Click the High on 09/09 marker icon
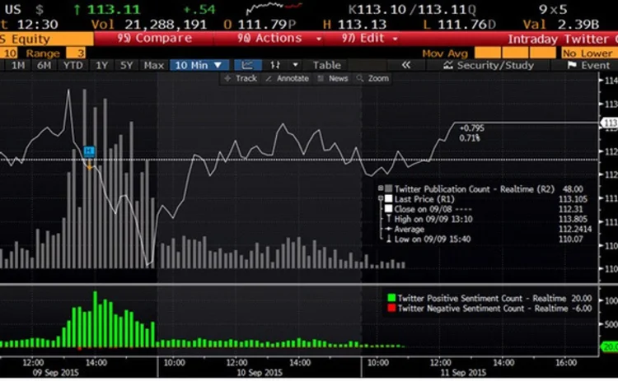 (x=389, y=219)
